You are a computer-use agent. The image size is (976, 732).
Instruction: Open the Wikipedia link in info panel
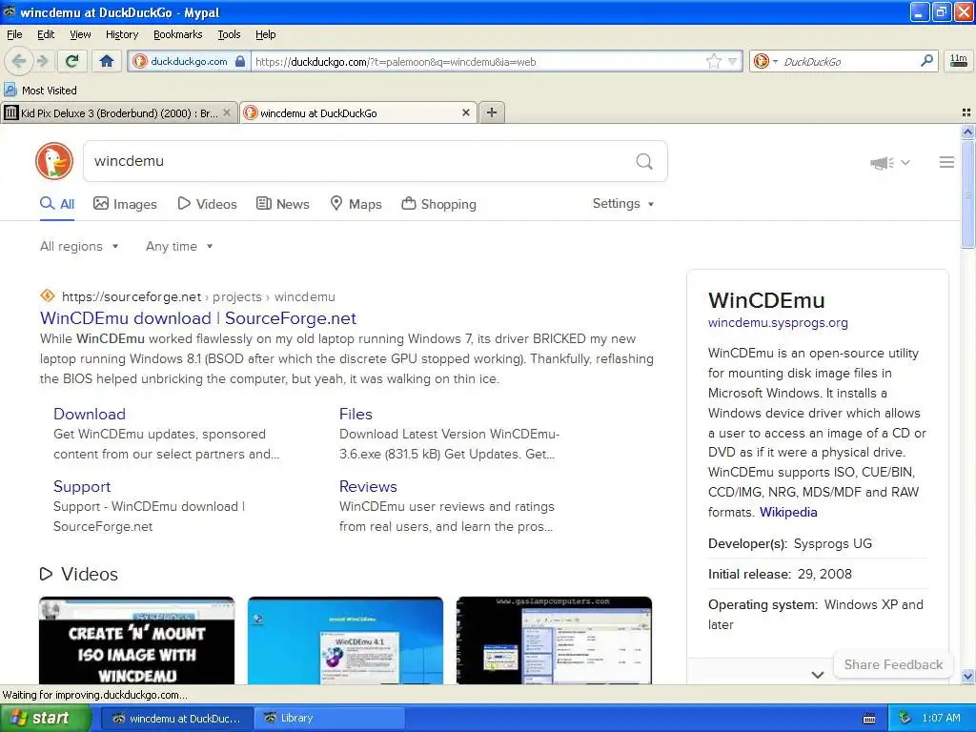[788, 512]
